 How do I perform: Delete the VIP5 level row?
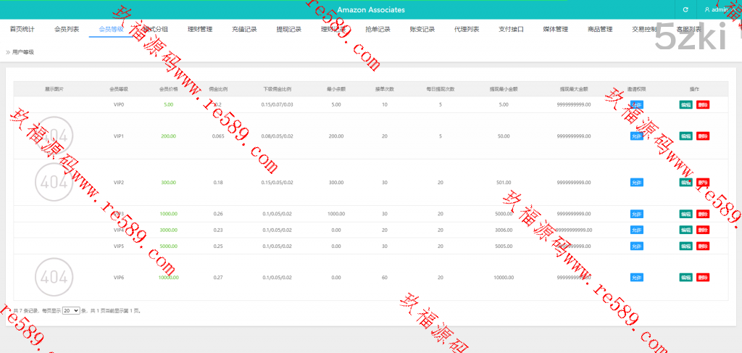pos(702,246)
